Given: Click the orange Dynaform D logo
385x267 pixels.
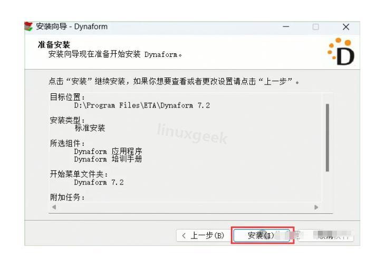Looking at the screenshot, I should pos(341,52).
